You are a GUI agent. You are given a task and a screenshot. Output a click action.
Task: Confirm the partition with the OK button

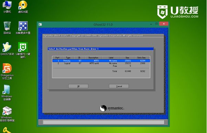[78, 86]
